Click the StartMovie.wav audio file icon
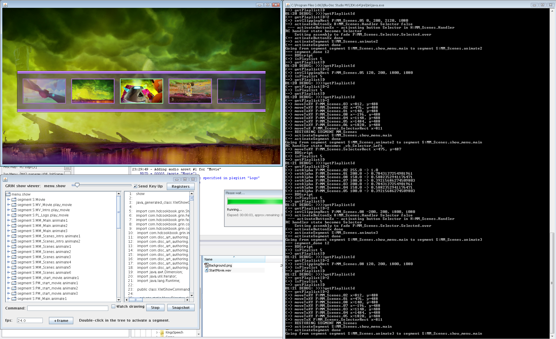This screenshot has height=339, width=556. (206, 270)
